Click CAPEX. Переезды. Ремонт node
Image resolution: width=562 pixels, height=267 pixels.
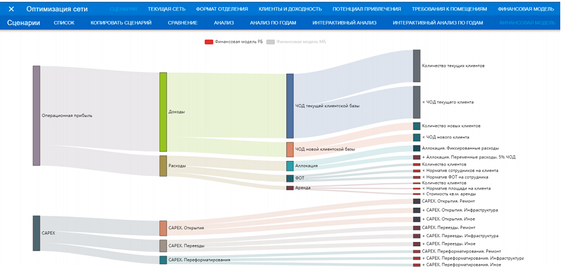pos(417,228)
